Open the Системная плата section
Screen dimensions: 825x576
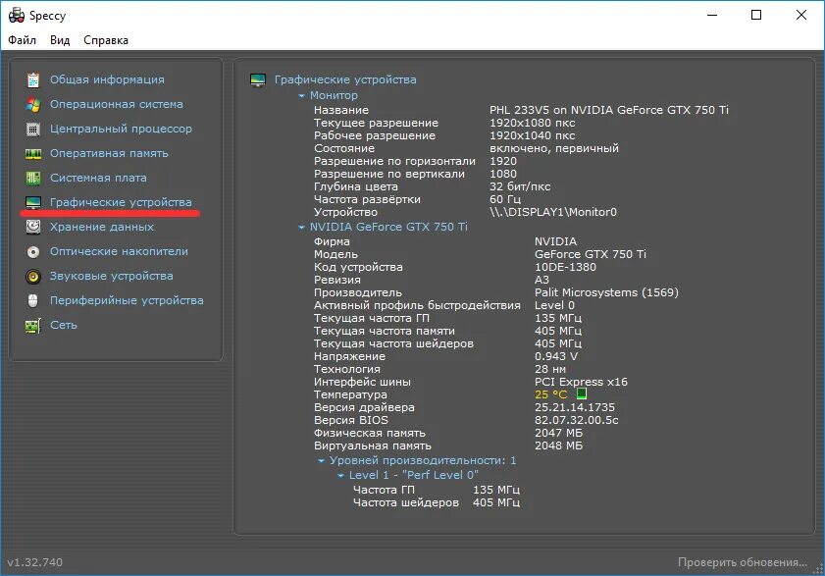coord(98,178)
